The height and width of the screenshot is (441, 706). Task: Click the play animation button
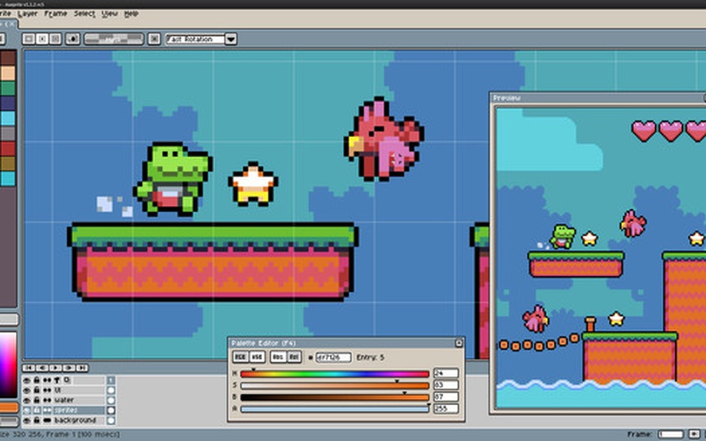55,368
